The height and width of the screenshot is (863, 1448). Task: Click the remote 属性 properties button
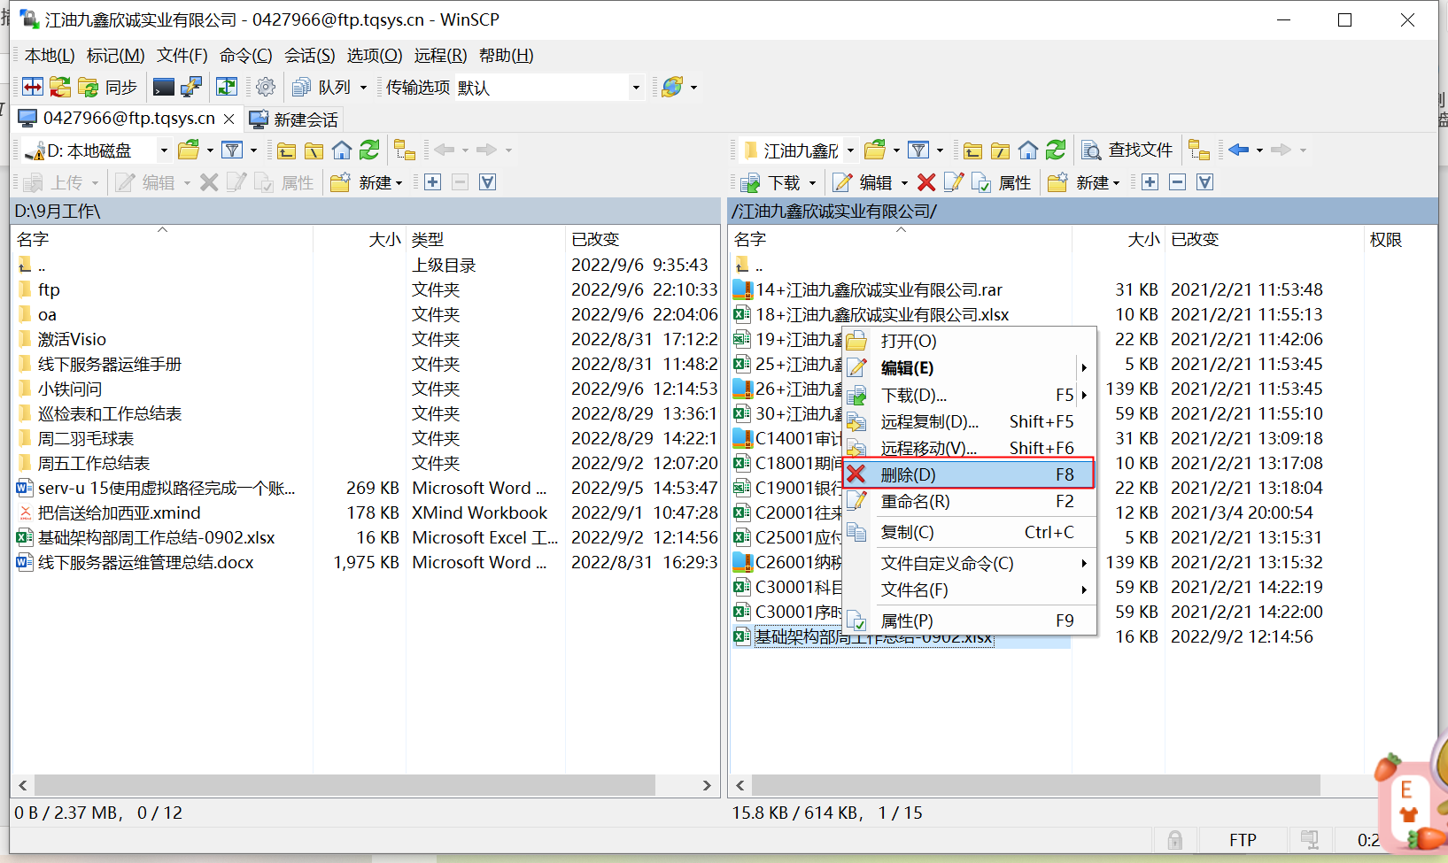[x=1003, y=182]
